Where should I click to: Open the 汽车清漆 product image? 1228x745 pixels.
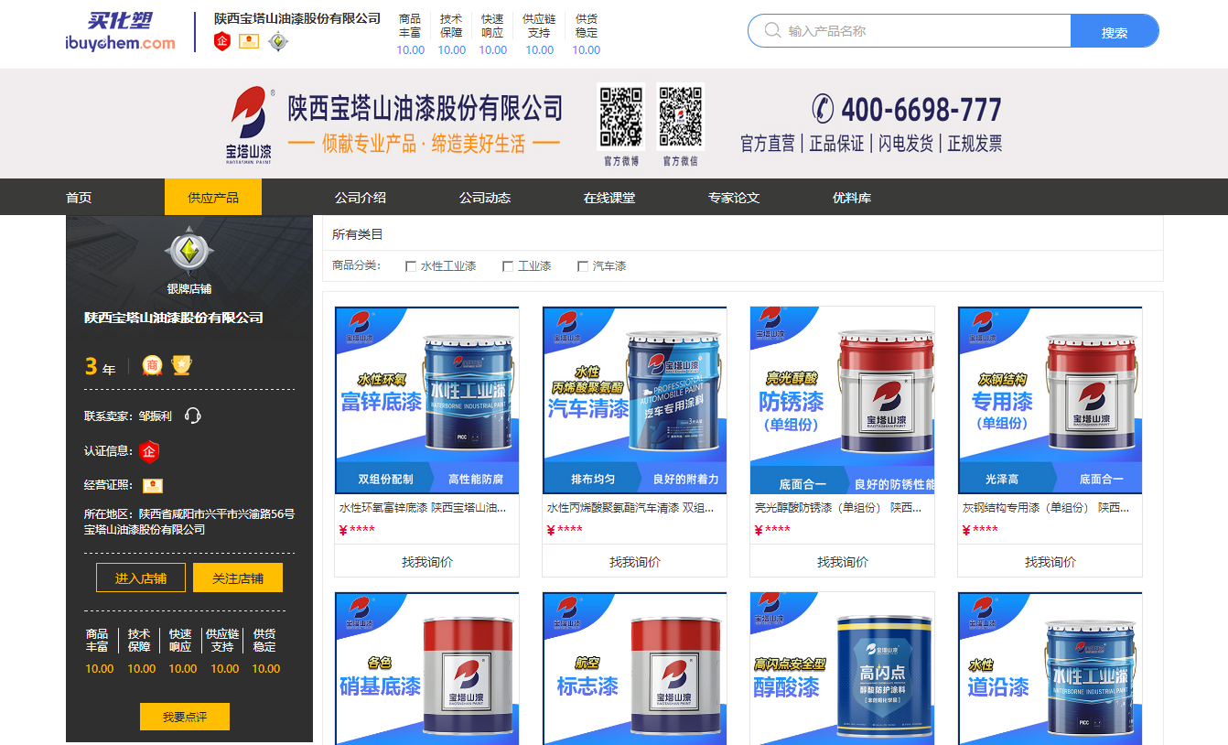635,400
